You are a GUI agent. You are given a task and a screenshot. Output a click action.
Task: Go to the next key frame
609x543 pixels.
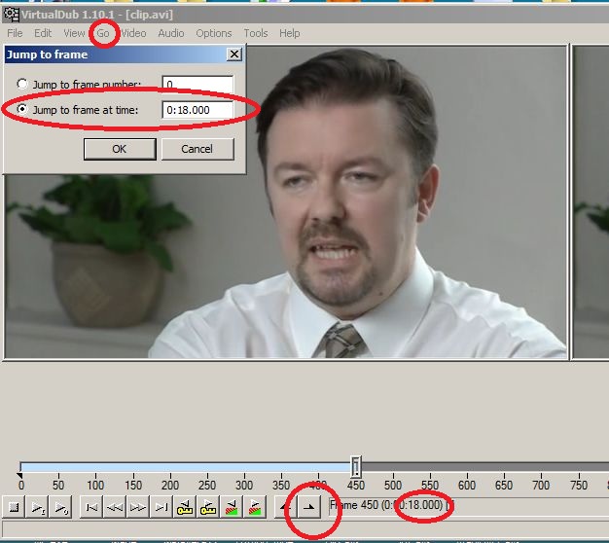pos(208,507)
